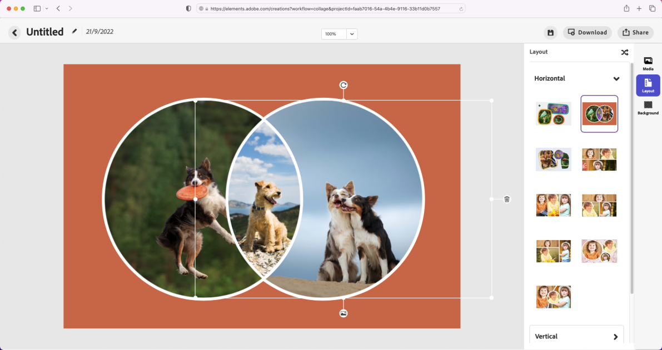Open the Media panel
Image resolution: width=662 pixels, height=350 pixels.
click(x=648, y=63)
